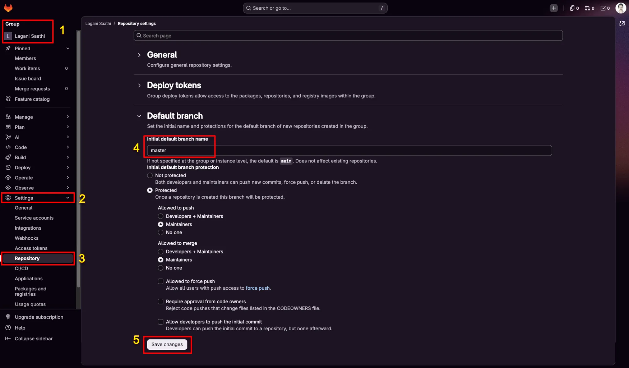Open Service accounts in Settings
This screenshot has width=629, height=368.
[x=34, y=218]
